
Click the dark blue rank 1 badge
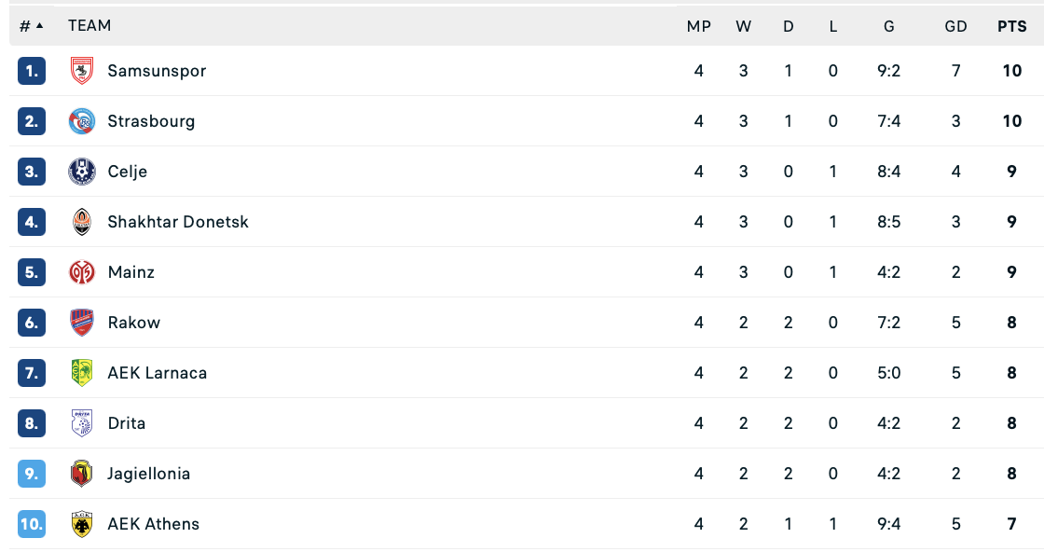(32, 71)
